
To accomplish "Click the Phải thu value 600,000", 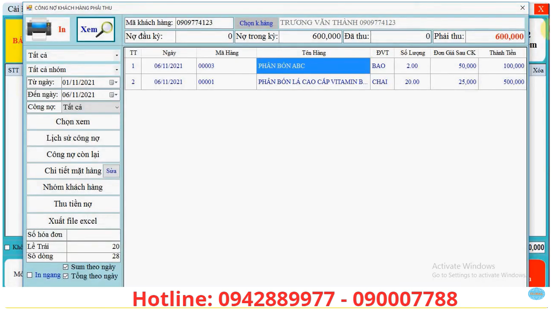I will click(495, 37).
